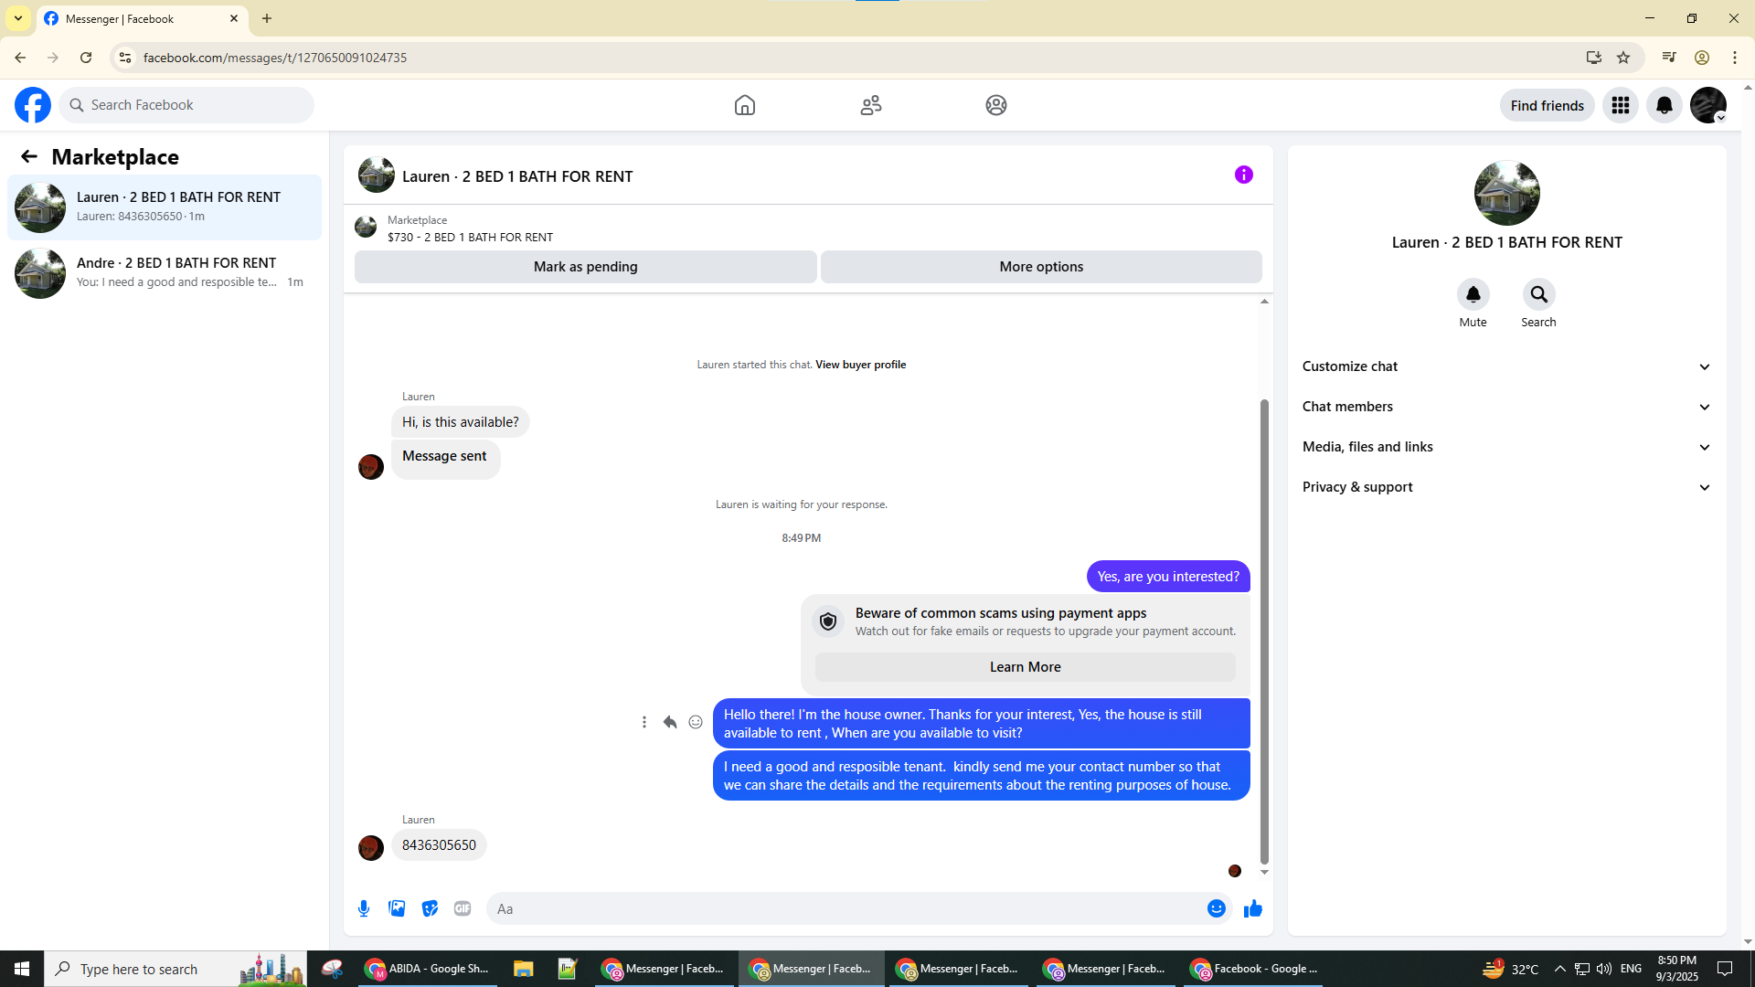
Task: Select the 'Hi, is this available?' message
Action: 461,422
